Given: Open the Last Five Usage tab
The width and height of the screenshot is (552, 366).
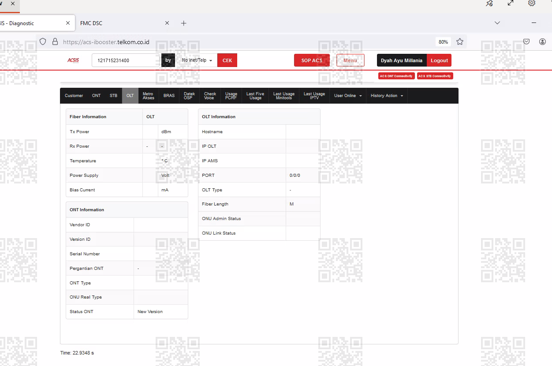Looking at the screenshot, I should point(255,96).
